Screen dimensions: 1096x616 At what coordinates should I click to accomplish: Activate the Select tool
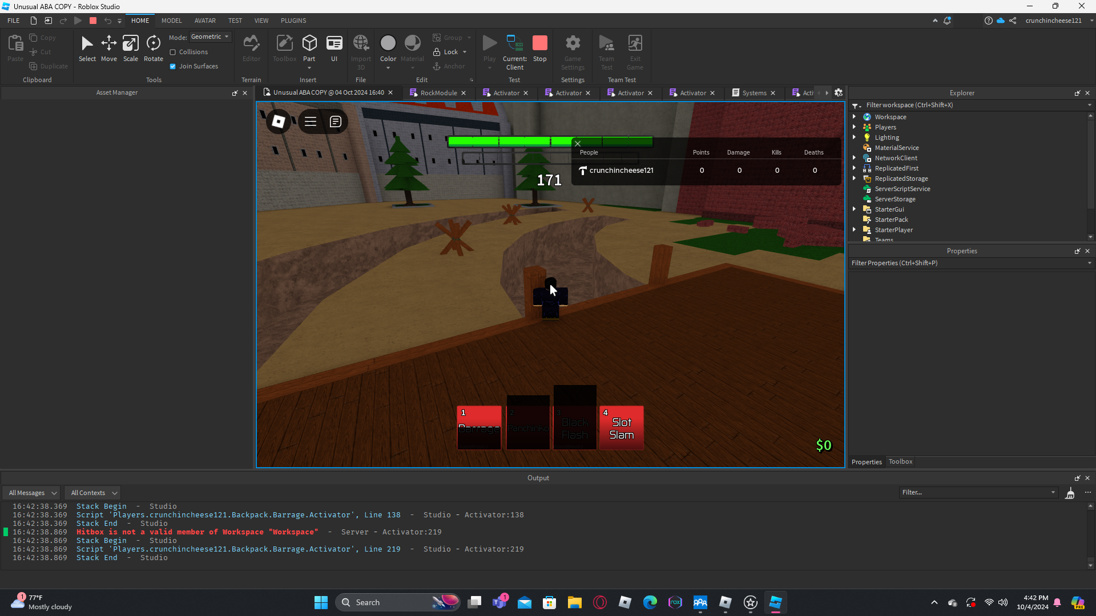click(x=87, y=48)
